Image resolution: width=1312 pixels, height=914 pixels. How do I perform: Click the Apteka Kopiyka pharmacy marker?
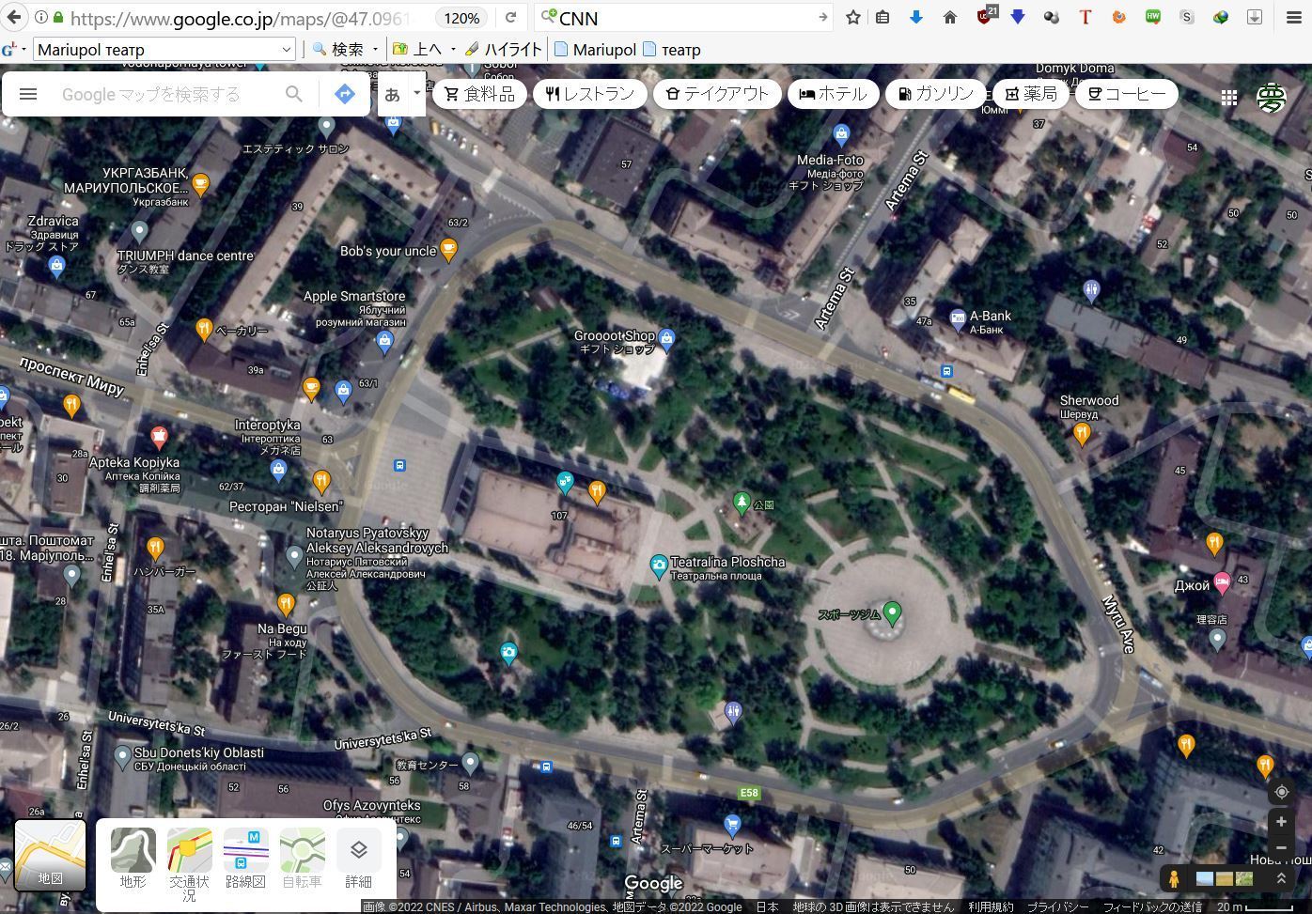pos(159,437)
